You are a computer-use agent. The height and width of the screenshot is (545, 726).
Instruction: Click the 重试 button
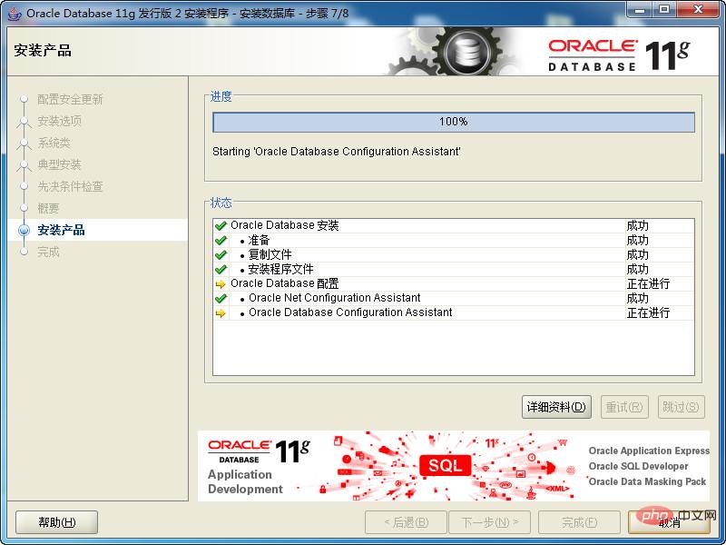pyautogui.click(x=624, y=407)
